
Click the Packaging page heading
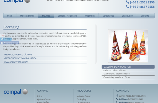click(11, 27)
